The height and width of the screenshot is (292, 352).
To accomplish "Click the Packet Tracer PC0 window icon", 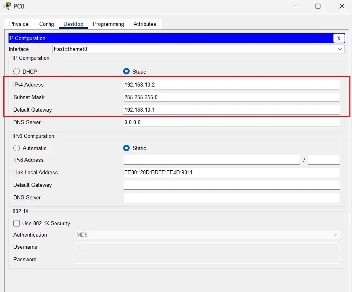I will click(x=7, y=6).
